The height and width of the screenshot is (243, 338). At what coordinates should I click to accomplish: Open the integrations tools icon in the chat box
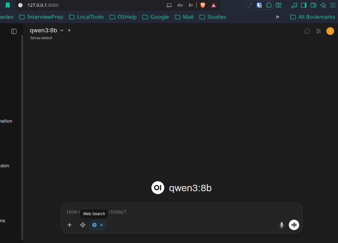(x=83, y=225)
